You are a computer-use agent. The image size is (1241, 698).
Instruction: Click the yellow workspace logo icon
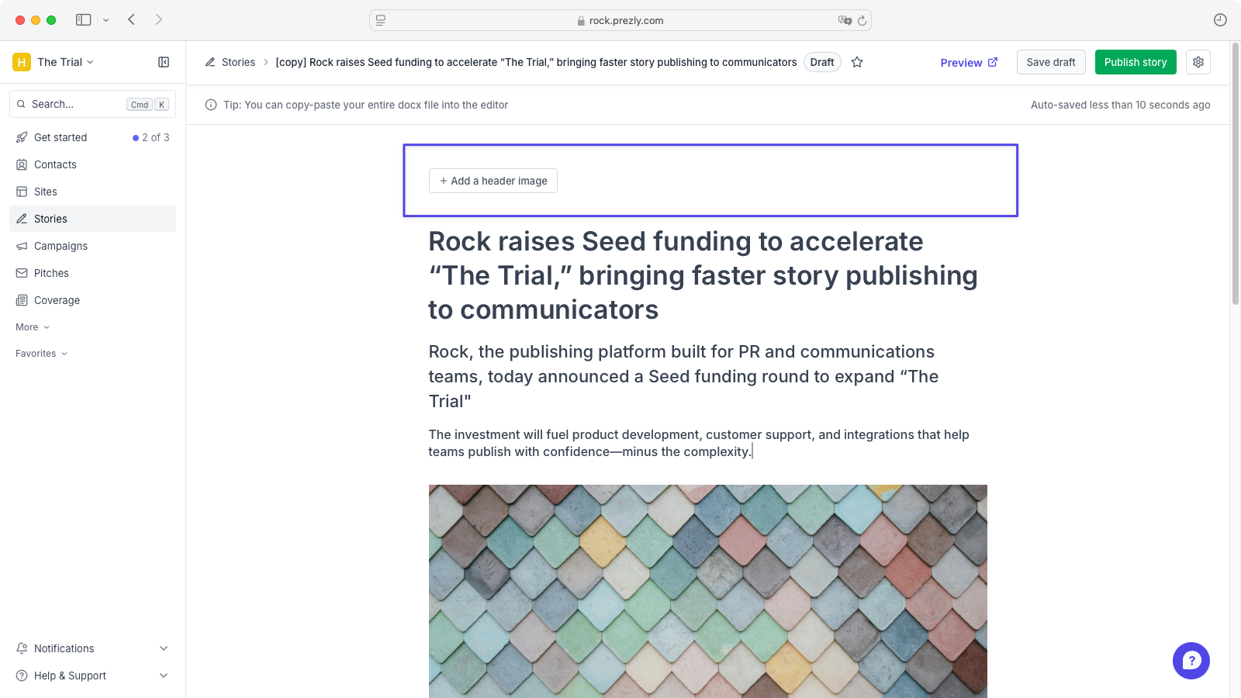22,62
